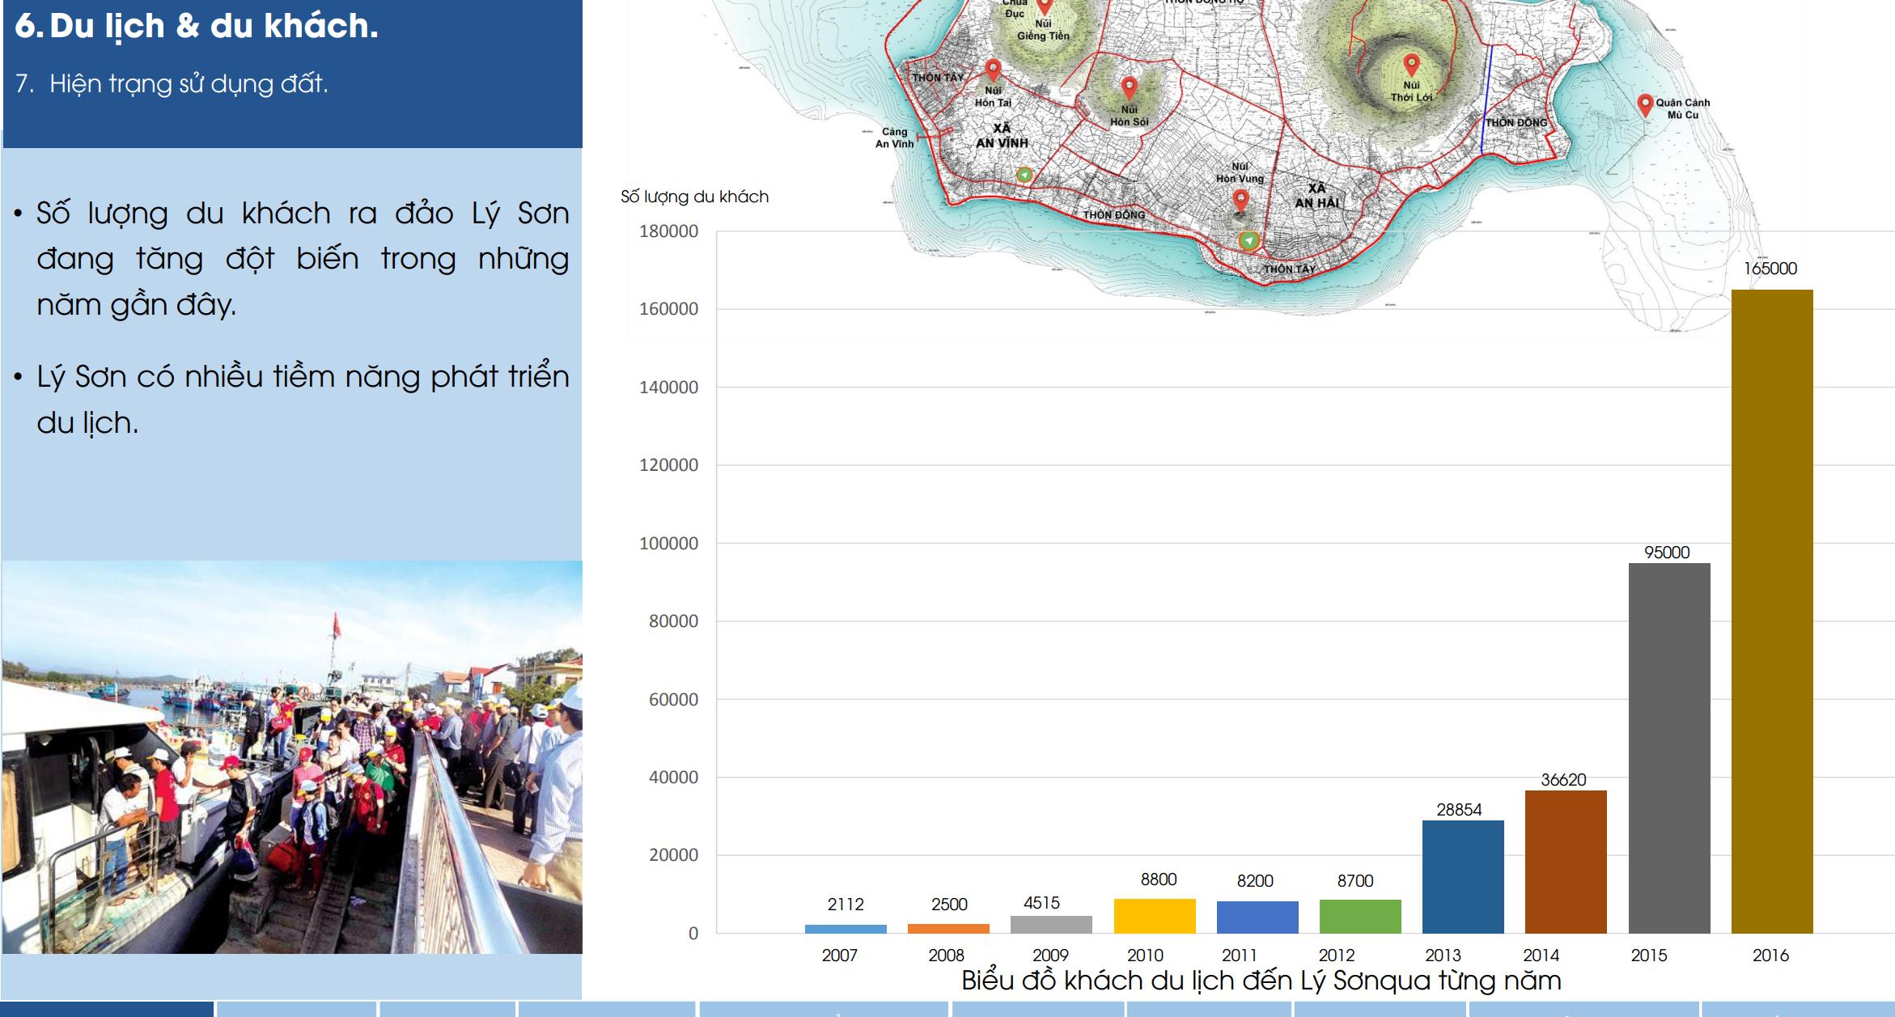Click the red pin below Núi Hòn Vung
1895x1017 pixels.
pos(1240,199)
